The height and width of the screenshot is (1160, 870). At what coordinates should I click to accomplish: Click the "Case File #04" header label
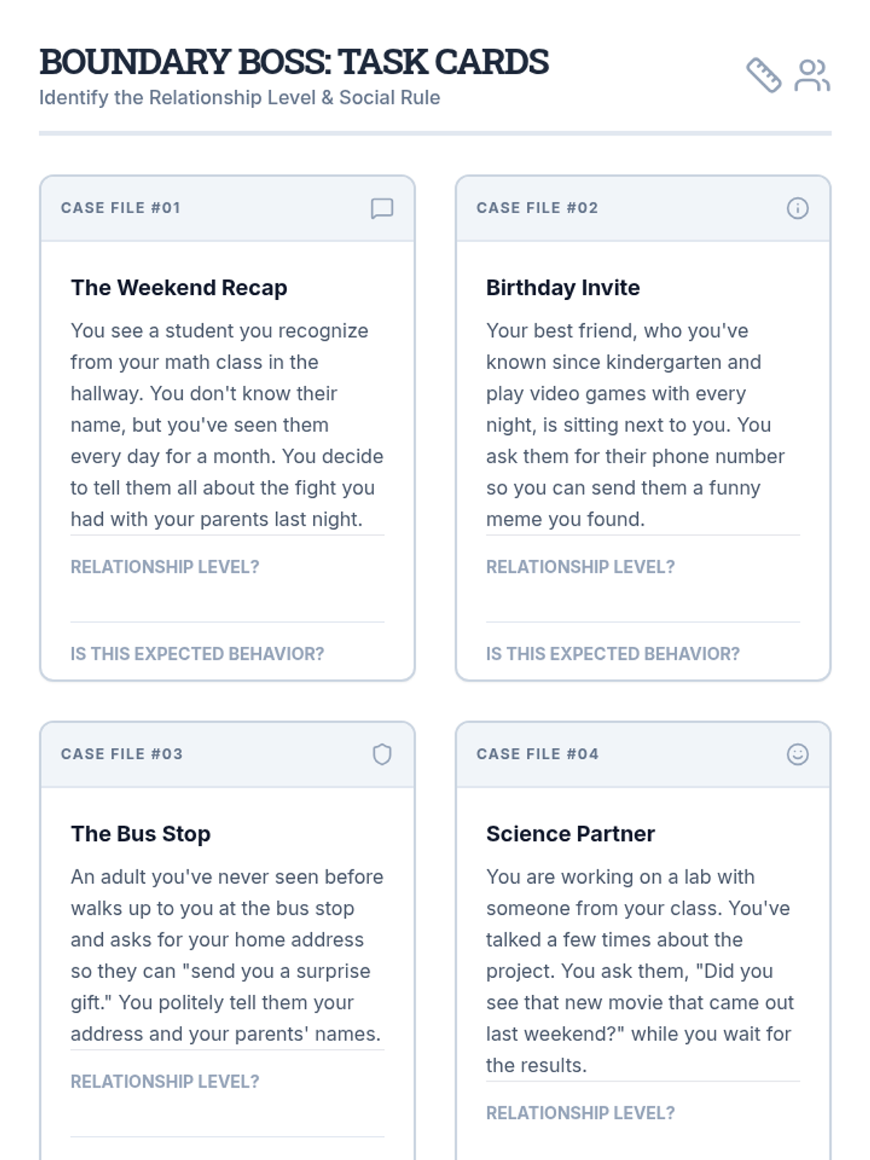[537, 754]
